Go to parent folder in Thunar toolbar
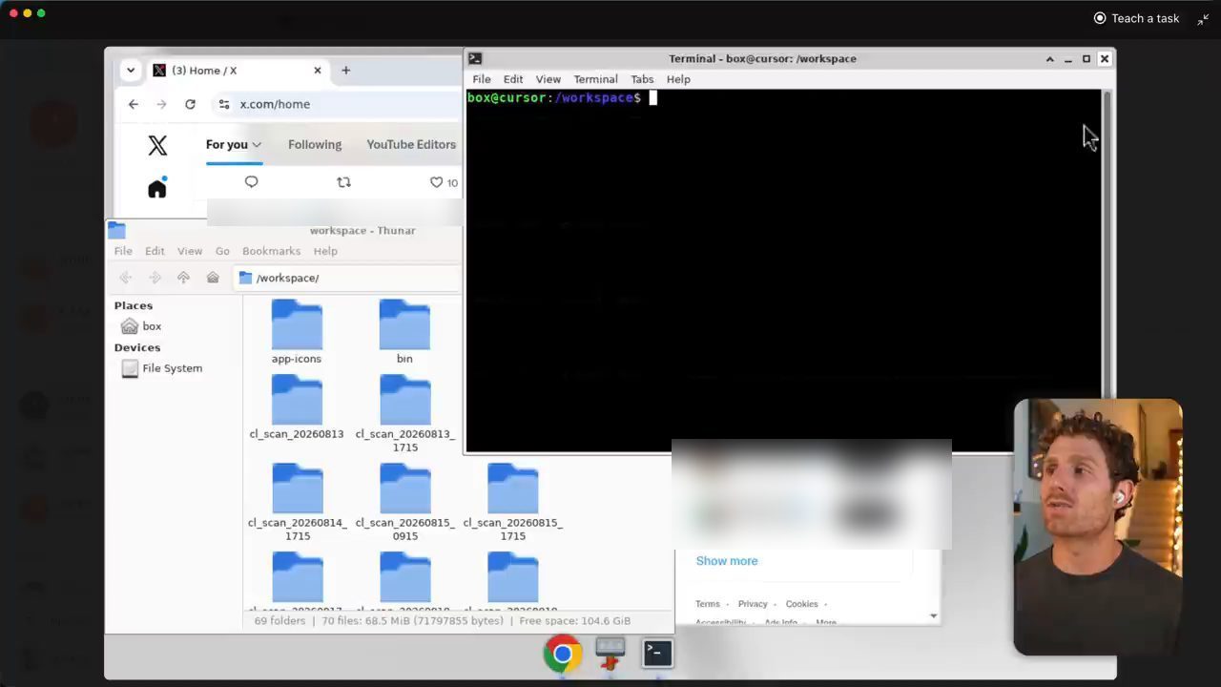The image size is (1221, 687). click(183, 278)
